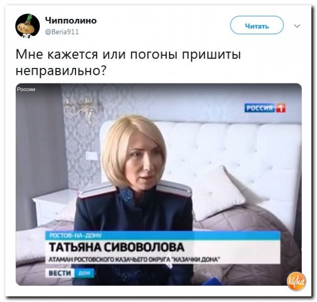Screen dimensions: 317x302
Task: Click the Татьяна Сиволова name caption
Action: [x=117, y=247]
